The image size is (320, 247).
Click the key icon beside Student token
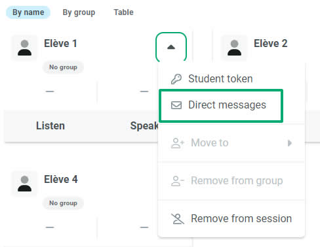[176, 79]
